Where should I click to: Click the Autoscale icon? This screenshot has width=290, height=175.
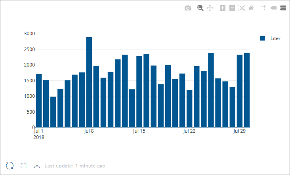242,8
